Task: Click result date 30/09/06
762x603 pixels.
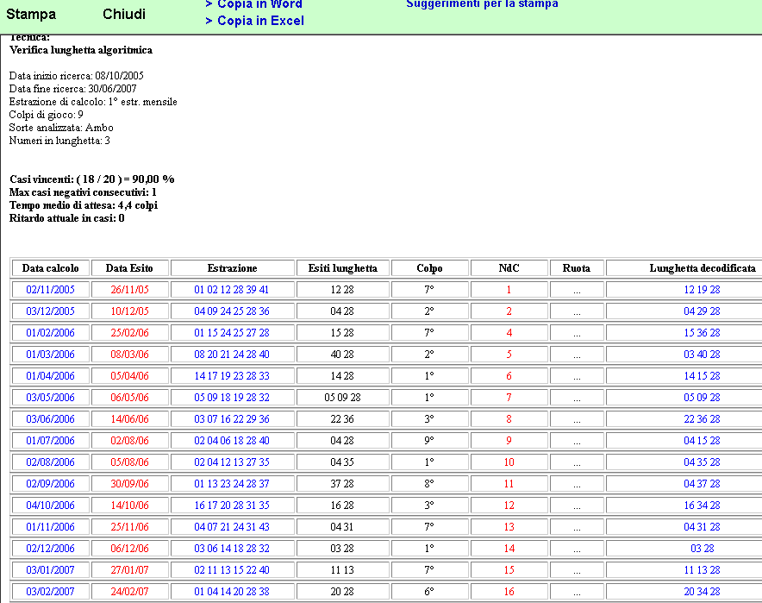Action: (130, 484)
